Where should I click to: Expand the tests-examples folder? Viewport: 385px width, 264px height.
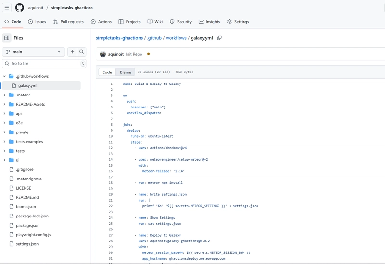4,142
